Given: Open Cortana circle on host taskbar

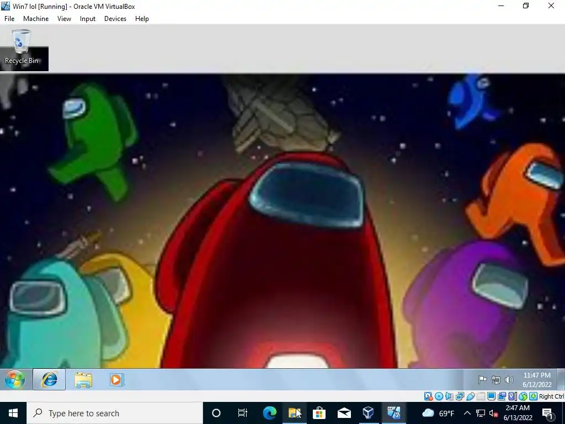Looking at the screenshot, I should tap(216, 413).
